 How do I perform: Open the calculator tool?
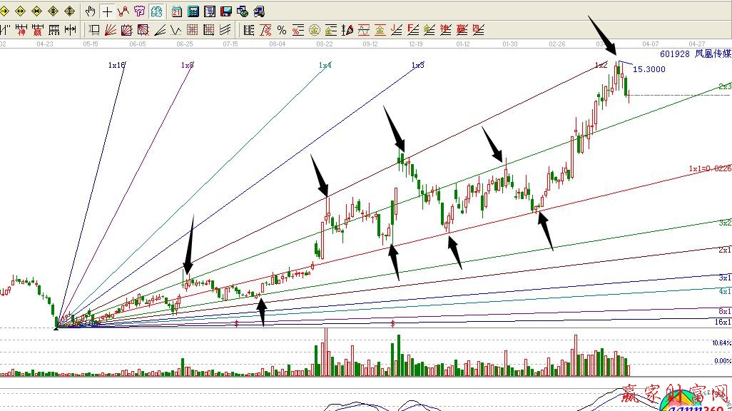[x=193, y=11]
